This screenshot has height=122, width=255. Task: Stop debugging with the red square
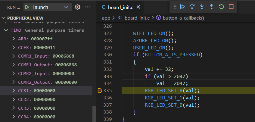tap(231, 7)
